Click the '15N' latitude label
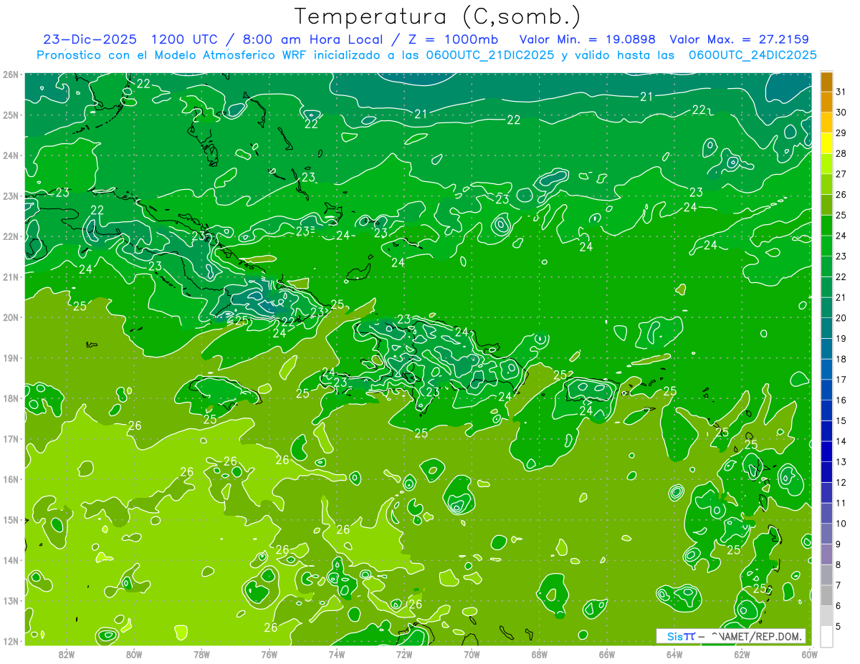 click(10, 520)
